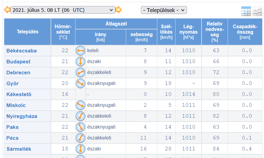The image size is (264, 158).
Task: Click the Légnyomás column header
Action: pyautogui.click(x=188, y=32)
